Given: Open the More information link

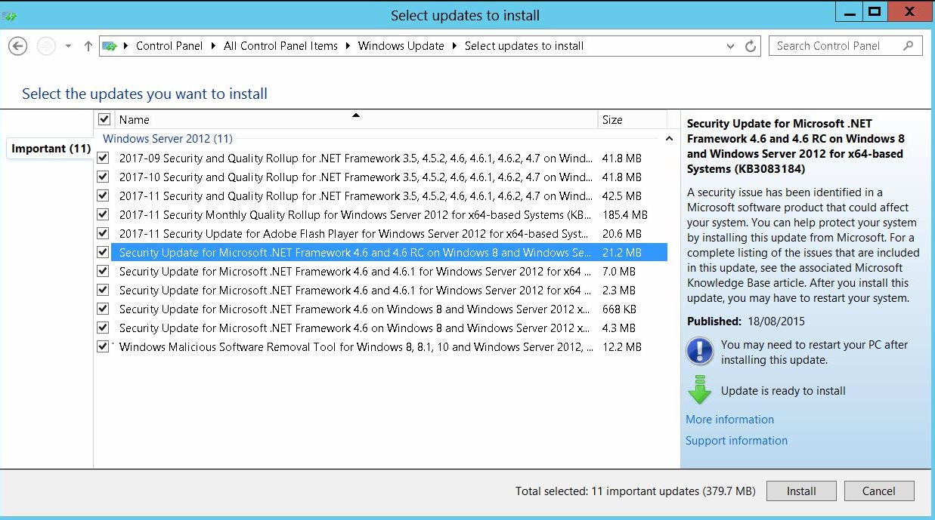Looking at the screenshot, I should pyautogui.click(x=729, y=420).
